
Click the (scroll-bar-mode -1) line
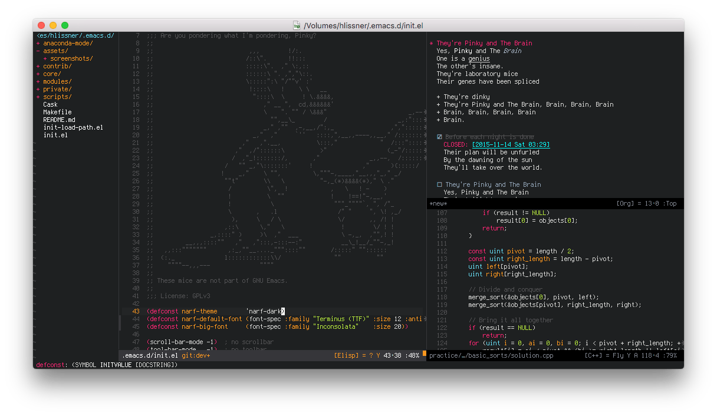tap(182, 342)
